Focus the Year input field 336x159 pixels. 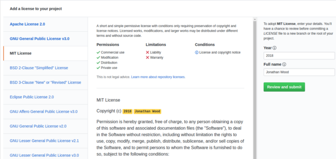click(299, 56)
